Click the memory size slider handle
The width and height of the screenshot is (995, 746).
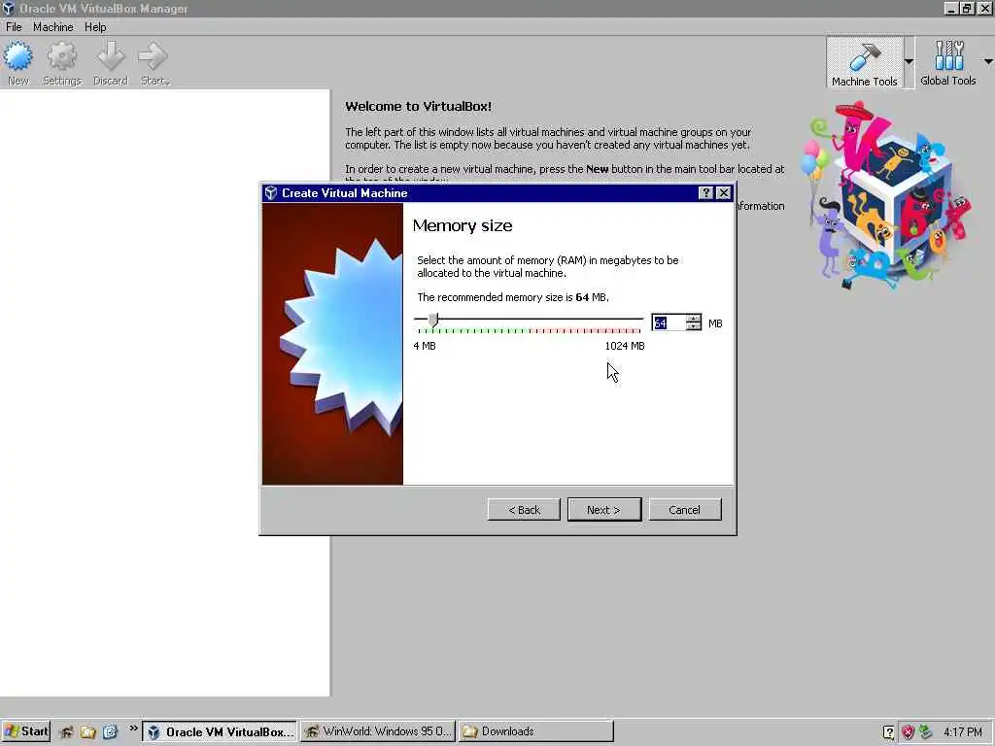click(432, 320)
